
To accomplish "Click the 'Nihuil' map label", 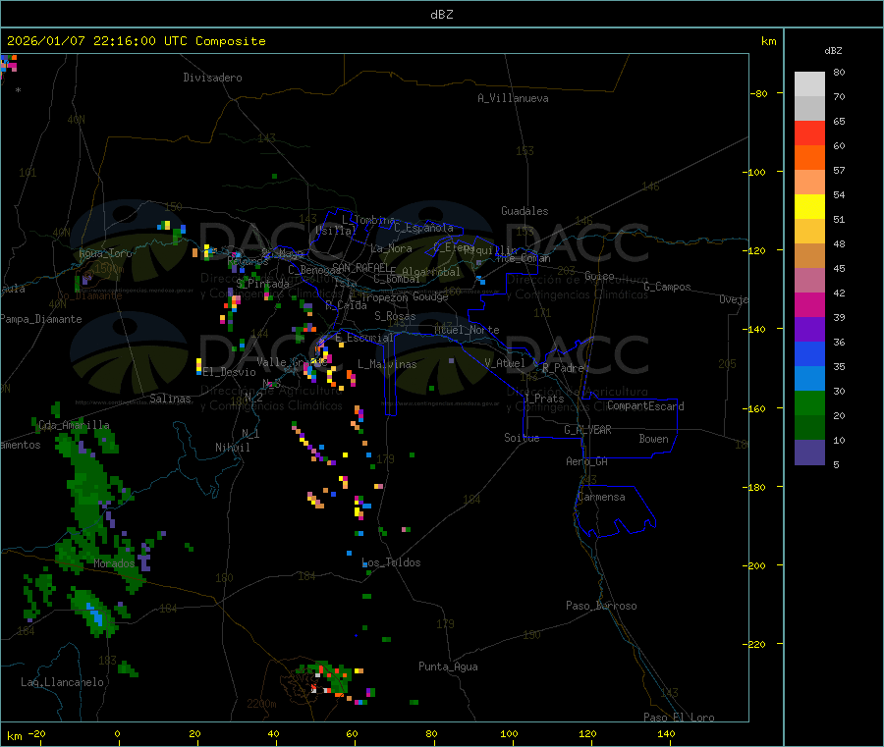I will [232, 448].
